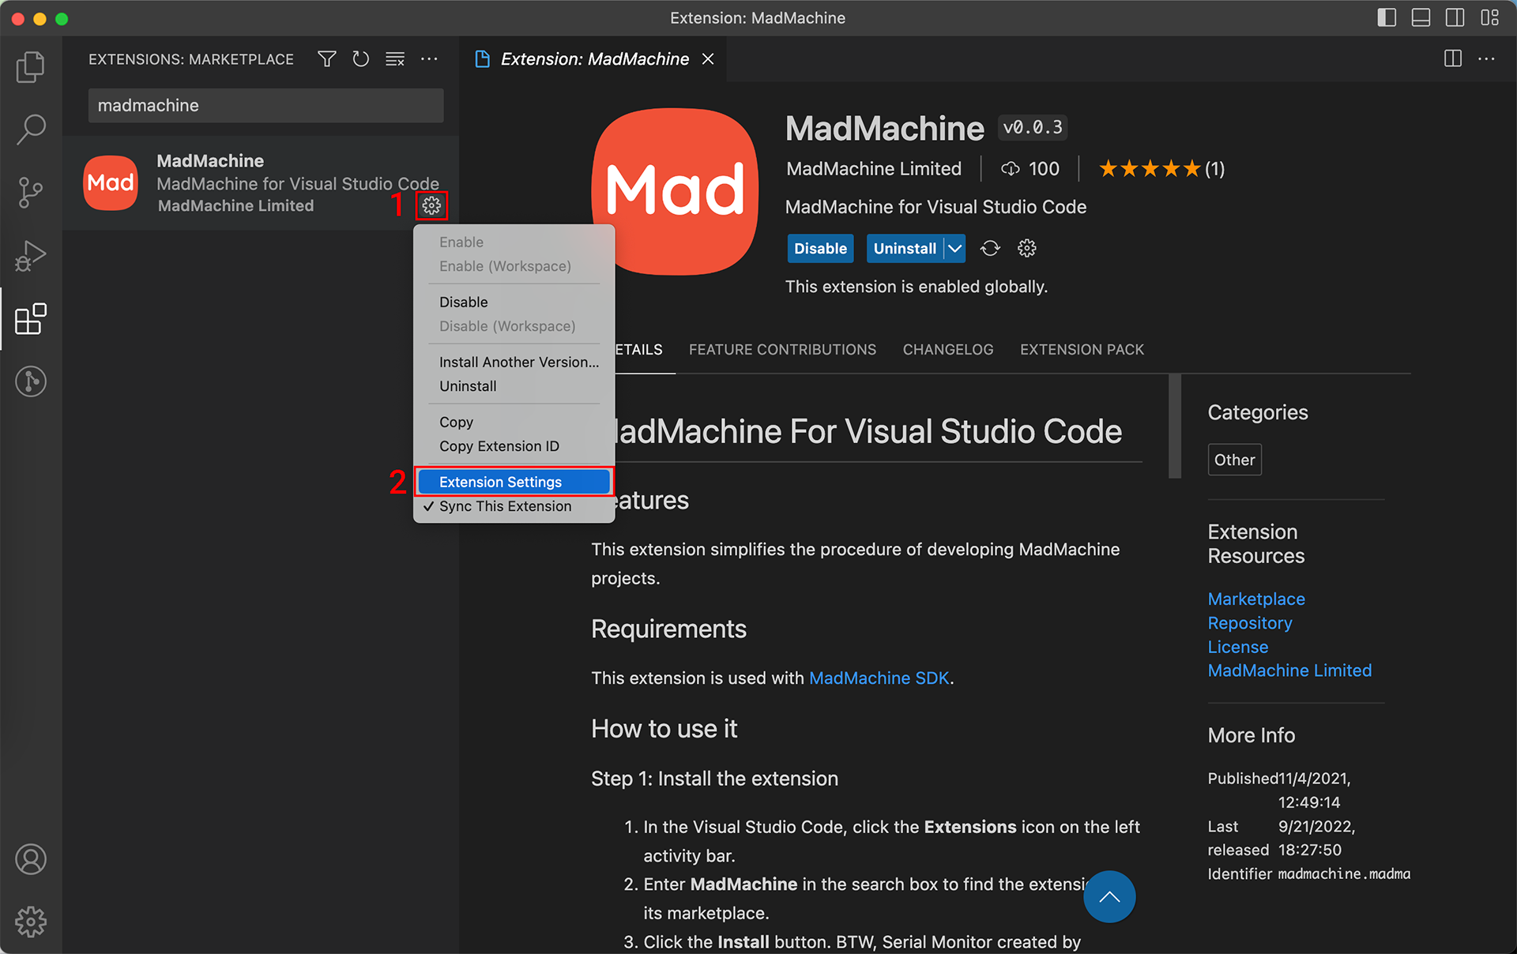Open Source Control view
The height and width of the screenshot is (954, 1517).
31,193
